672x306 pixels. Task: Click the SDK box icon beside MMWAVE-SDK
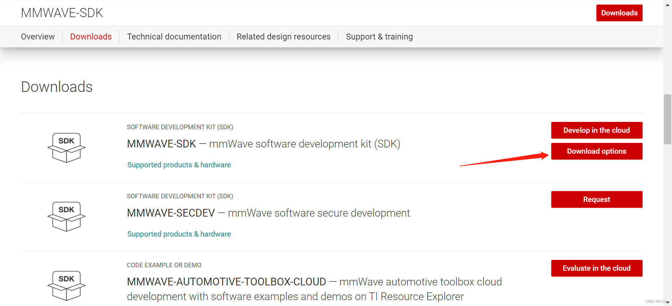point(66,147)
